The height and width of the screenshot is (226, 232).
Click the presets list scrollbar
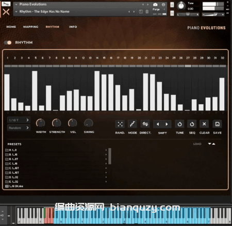(110, 156)
